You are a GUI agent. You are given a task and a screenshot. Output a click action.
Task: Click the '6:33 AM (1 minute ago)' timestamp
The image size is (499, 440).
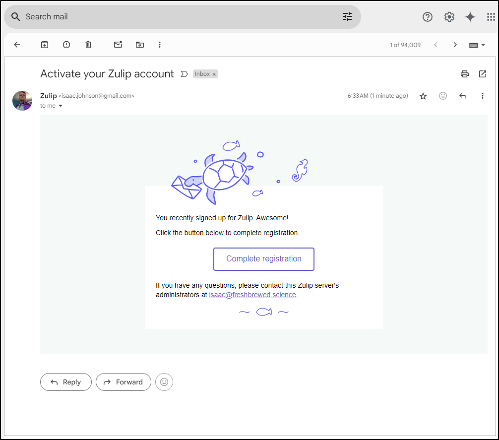click(378, 96)
